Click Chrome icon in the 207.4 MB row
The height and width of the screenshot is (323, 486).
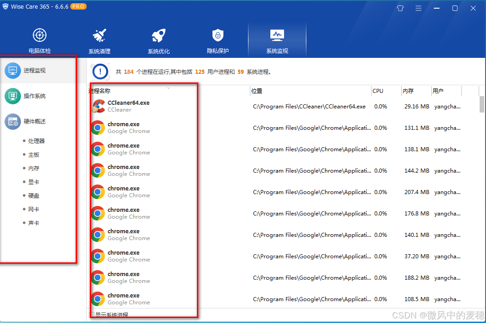tap(98, 192)
